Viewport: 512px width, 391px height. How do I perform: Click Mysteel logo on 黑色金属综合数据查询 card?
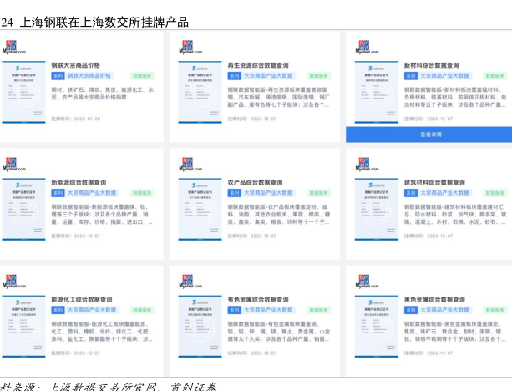tap(367, 282)
